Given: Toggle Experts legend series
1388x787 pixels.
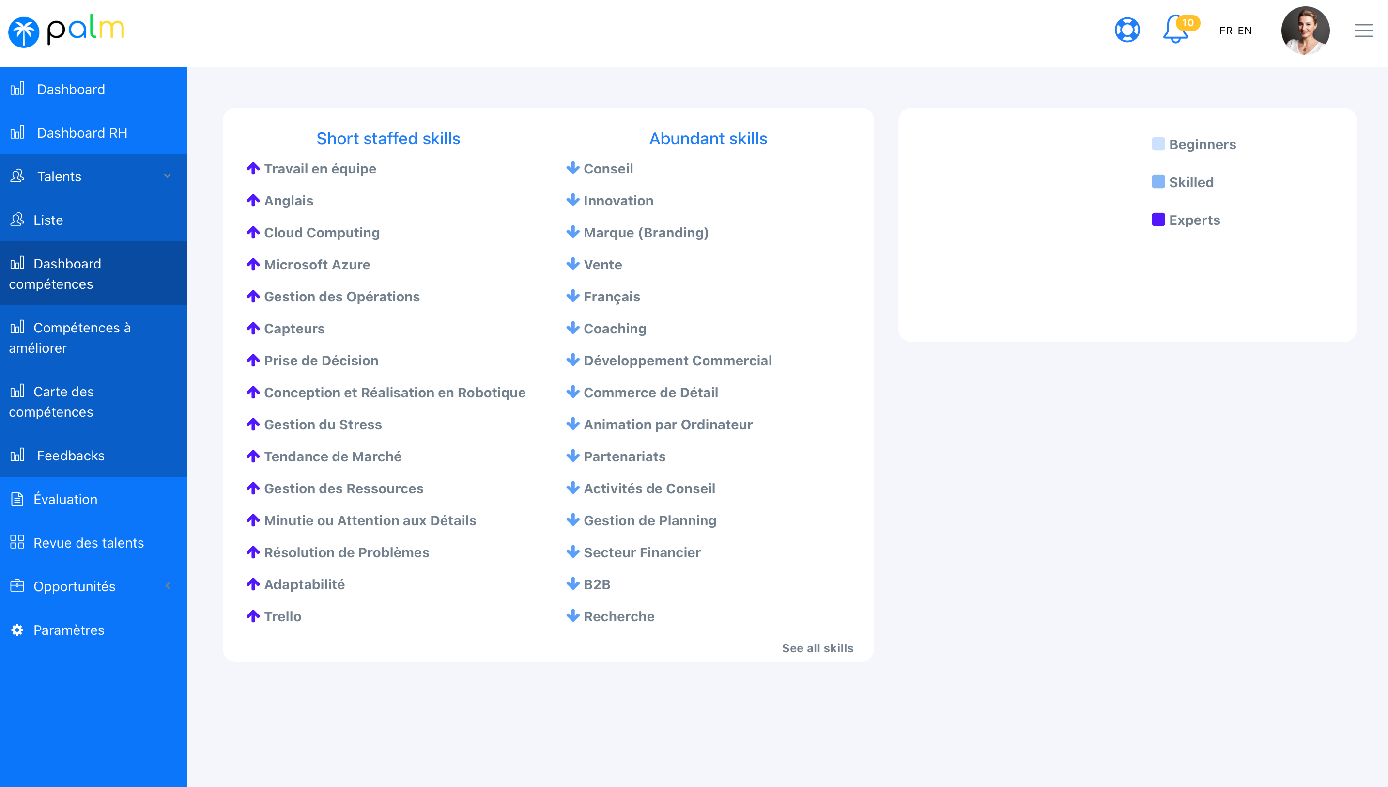Looking at the screenshot, I should pyautogui.click(x=1194, y=220).
